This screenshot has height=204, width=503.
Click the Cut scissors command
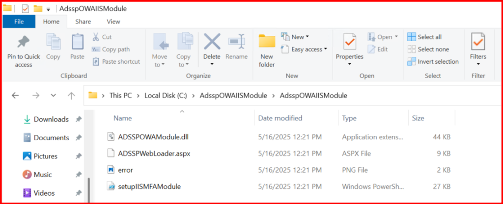pos(102,37)
